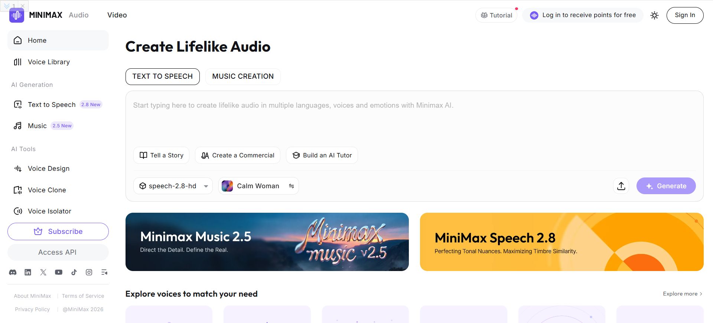Open the Terms of Service link
Screen dimensions: 713x323
[83, 296]
